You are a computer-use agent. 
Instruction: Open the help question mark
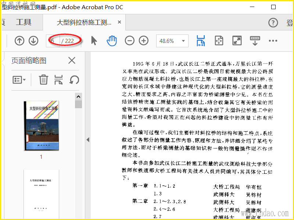click(273, 23)
